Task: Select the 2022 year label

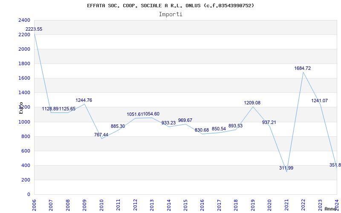Action: [x=303, y=205]
